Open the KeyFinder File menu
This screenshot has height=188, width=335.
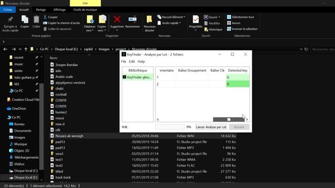[124, 62]
